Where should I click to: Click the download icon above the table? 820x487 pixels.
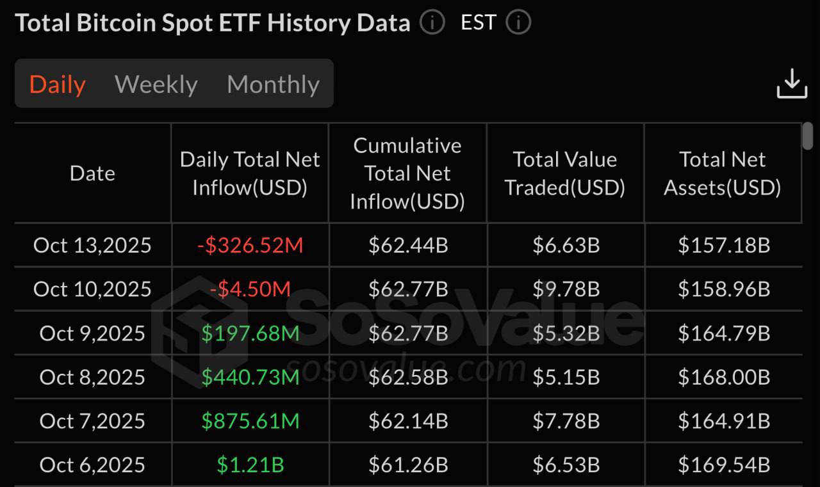[x=792, y=84]
